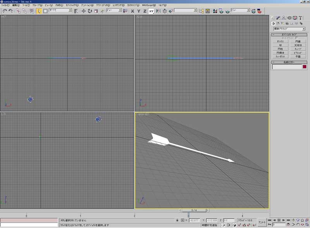Viewport: 310px width, 228px height.
Task: Collapse the 名前とカラー rollout
Action: pyautogui.click(x=289, y=62)
